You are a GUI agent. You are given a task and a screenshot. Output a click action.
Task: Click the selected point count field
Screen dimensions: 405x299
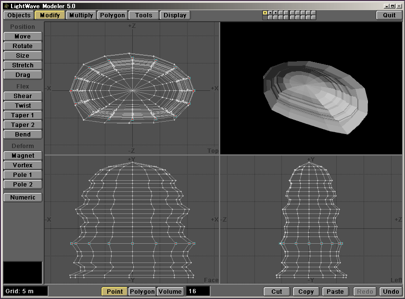click(x=198, y=291)
